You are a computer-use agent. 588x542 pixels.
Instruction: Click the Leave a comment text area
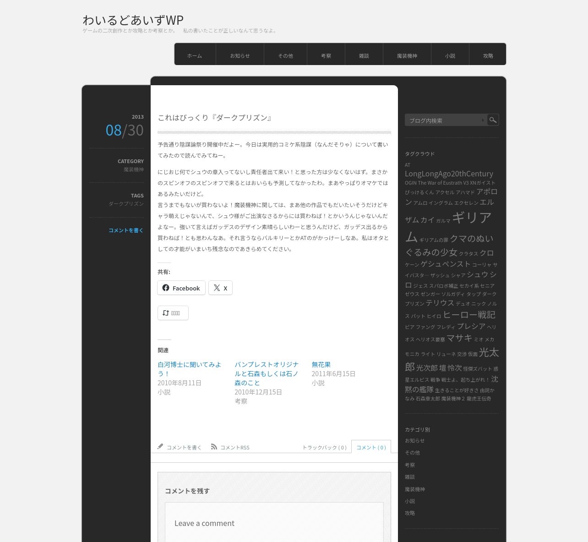pyautogui.click(x=274, y=523)
